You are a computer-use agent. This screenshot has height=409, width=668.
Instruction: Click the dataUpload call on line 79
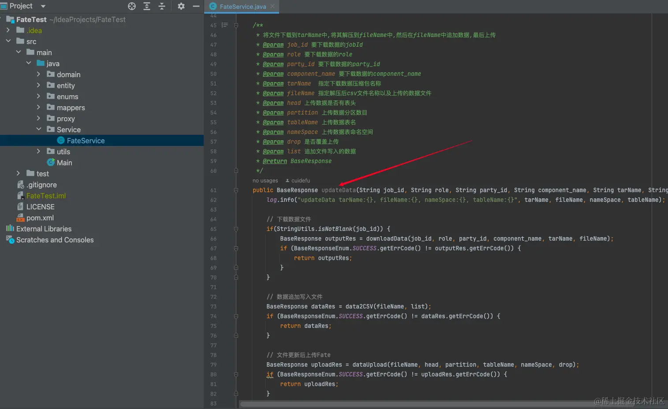pos(369,365)
